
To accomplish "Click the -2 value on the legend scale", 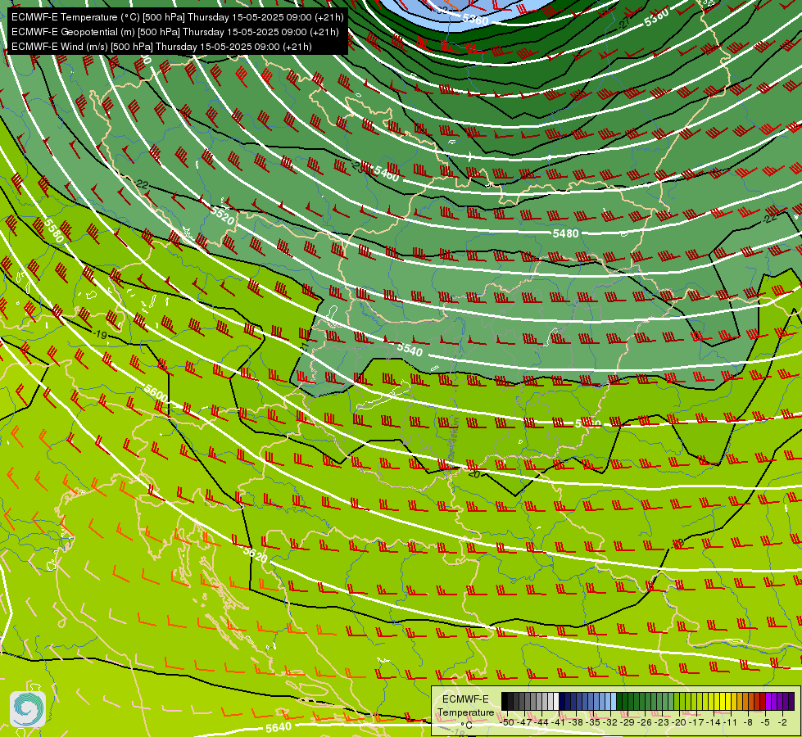I will click(782, 723).
